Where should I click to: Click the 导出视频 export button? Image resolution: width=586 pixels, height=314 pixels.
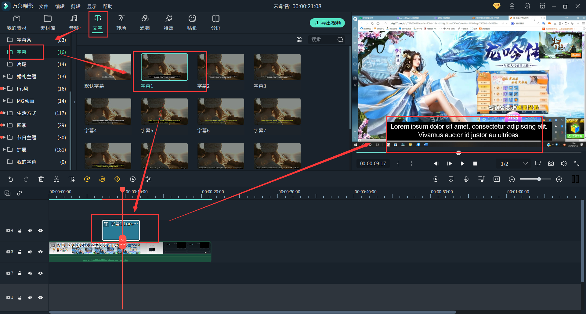pos(327,23)
